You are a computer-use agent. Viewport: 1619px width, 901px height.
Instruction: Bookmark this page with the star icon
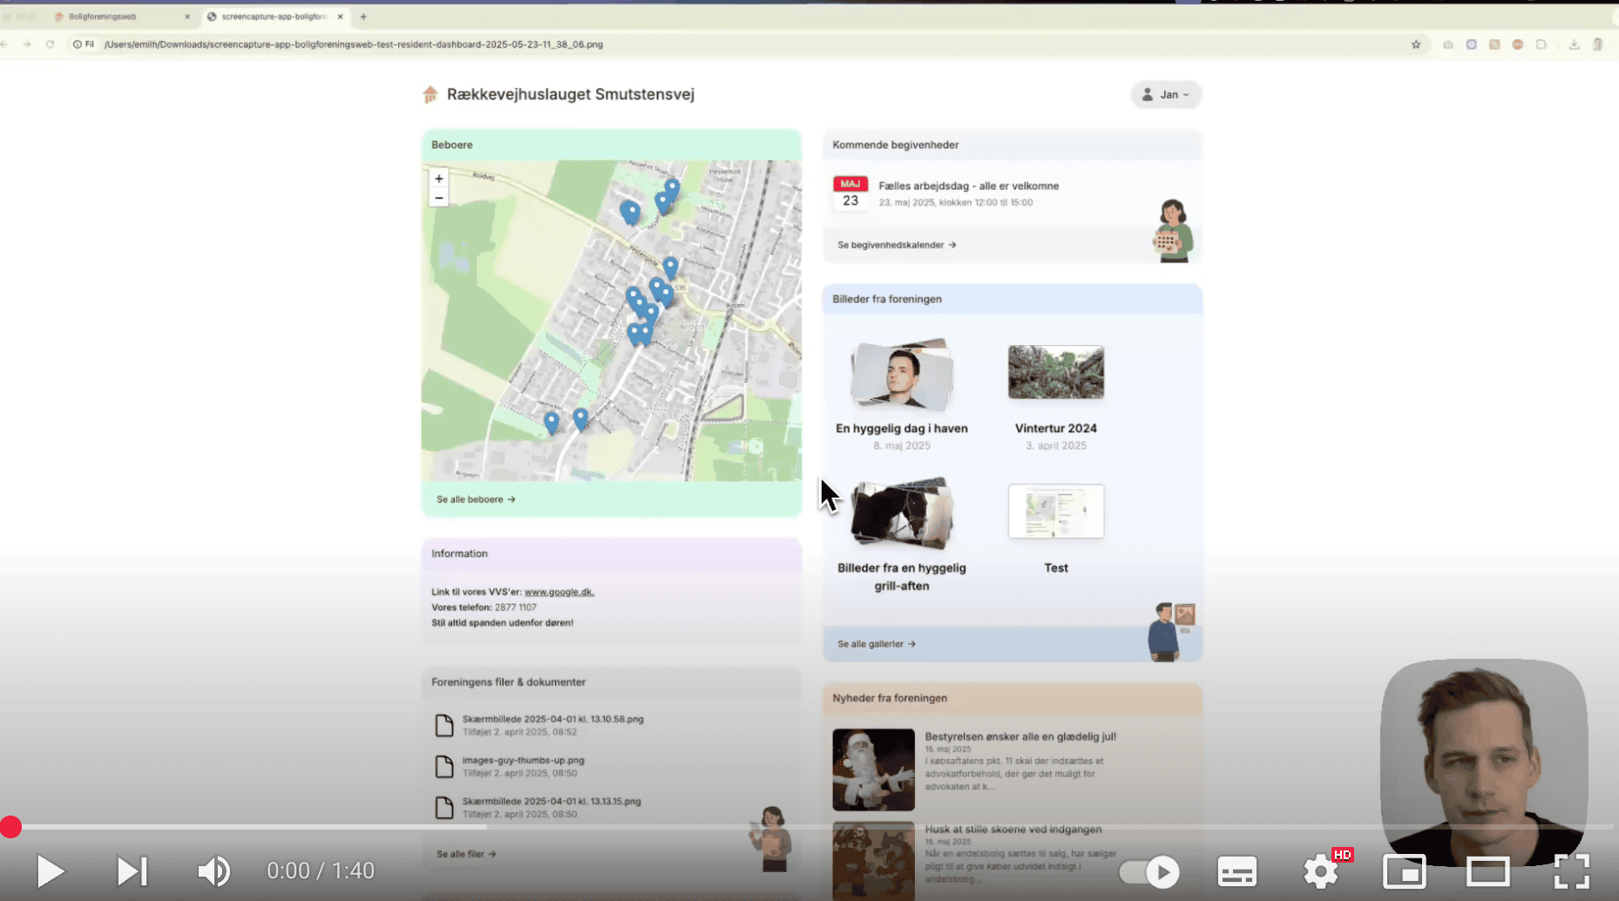pos(1416,44)
